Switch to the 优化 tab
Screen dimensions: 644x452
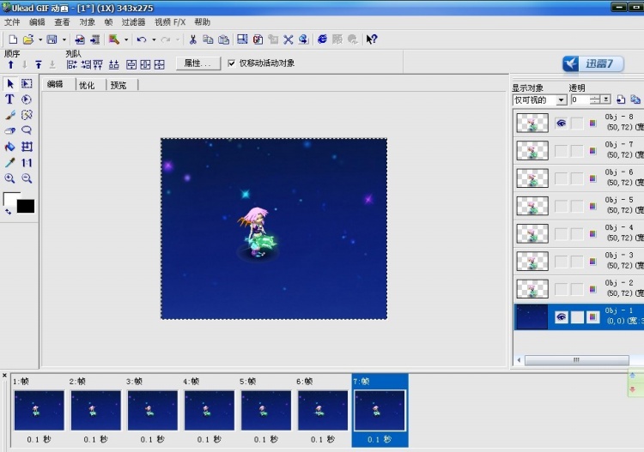tap(87, 85)
